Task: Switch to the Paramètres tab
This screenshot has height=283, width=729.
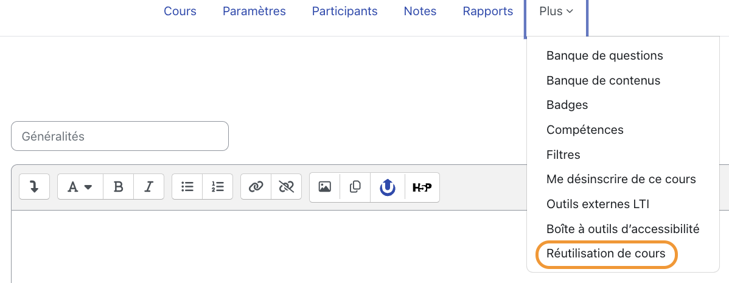Action: coord(254,11)
